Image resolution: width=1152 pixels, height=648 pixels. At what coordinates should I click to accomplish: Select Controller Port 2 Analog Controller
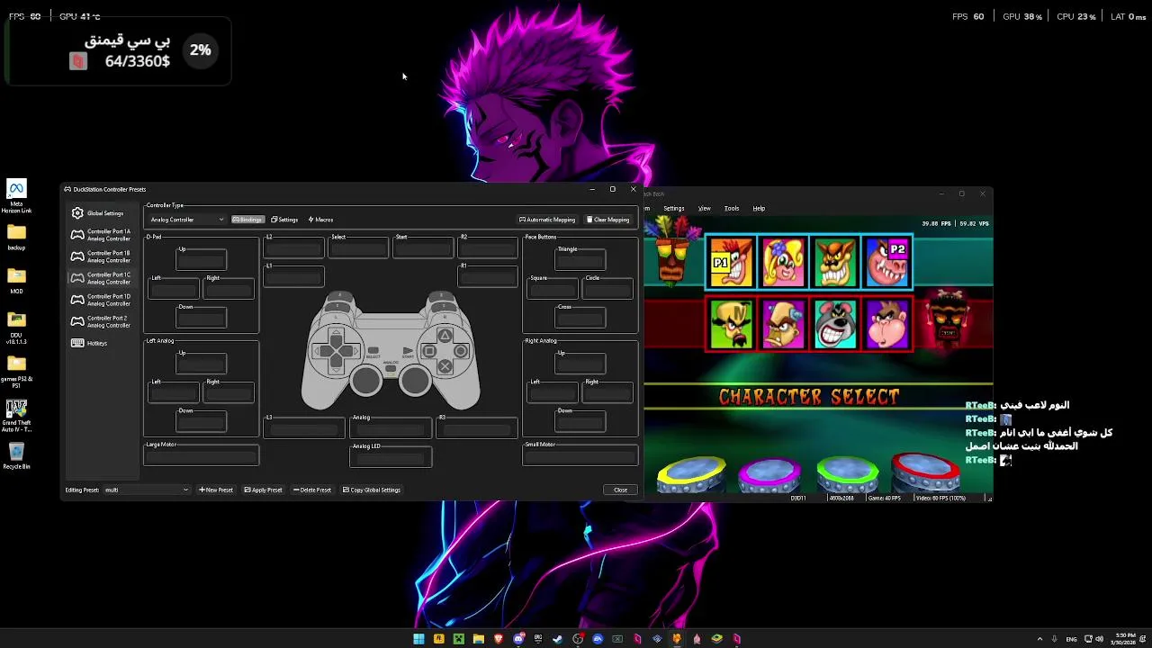click(x=101, y=321)
